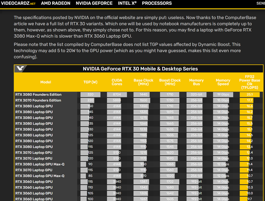265x201 pixels.
Task: Click the VideoCardz.net site logo
Action: tap(18, 3)
